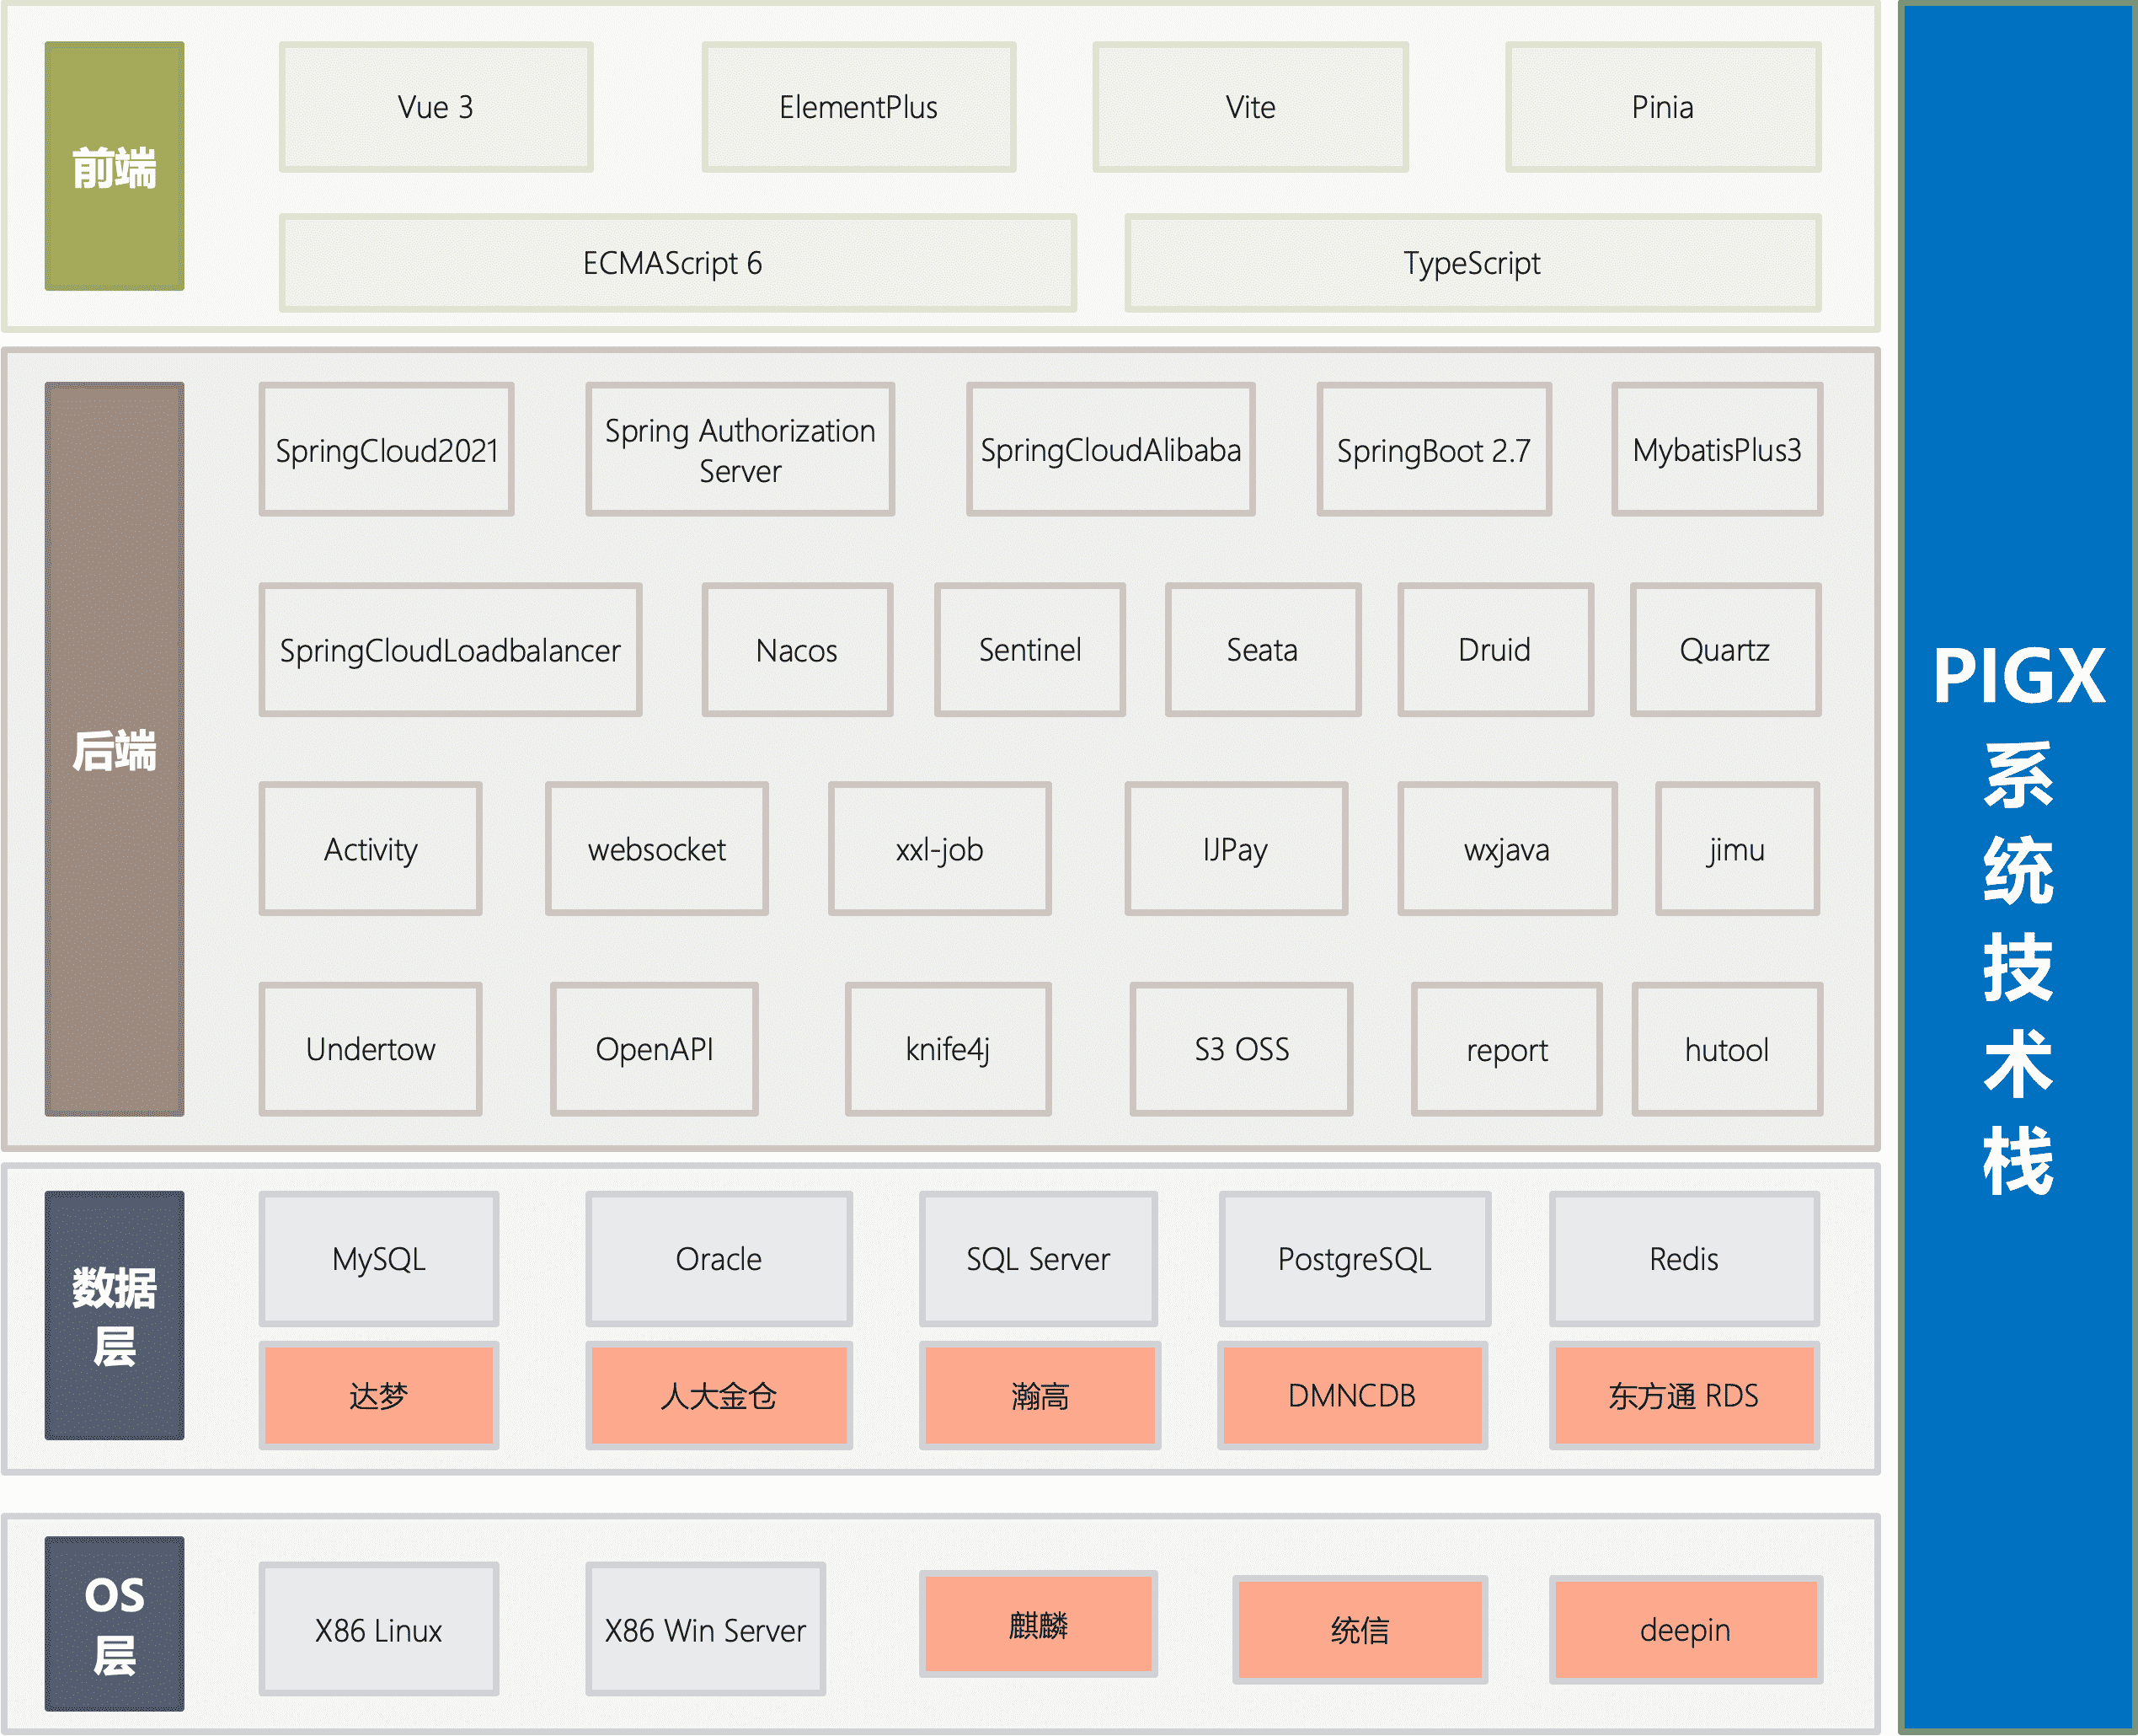Screen dimensions: 2138x1736
Task: Select the IJPay box
Action: (1236, 849)
